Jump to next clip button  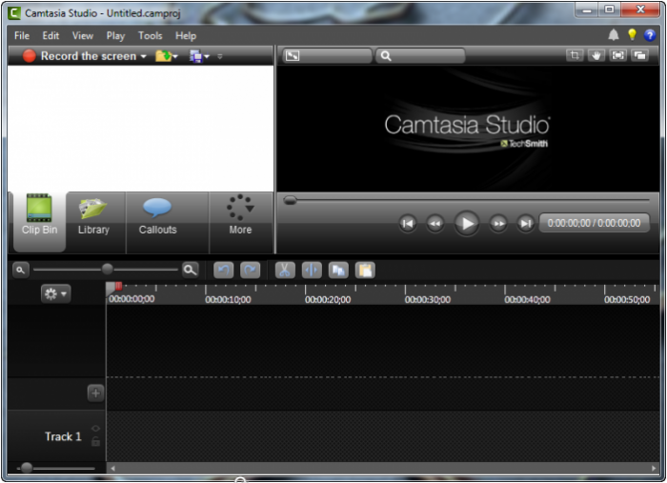tap(526, 224)
